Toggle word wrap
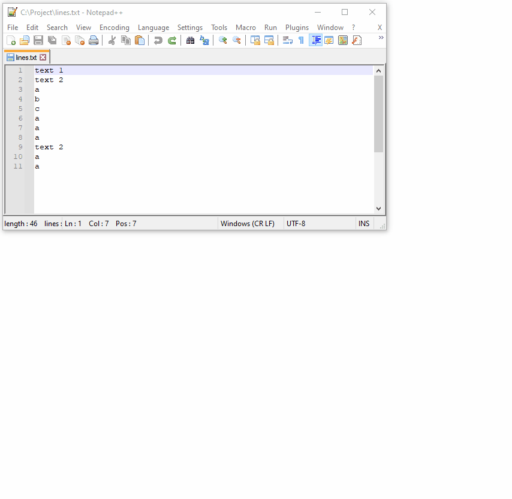Image resolution: width=512 pixels, height=499 pixels. (287, 40)
